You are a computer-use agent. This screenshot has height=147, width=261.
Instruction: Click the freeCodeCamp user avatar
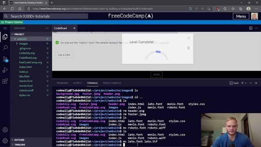254,16
